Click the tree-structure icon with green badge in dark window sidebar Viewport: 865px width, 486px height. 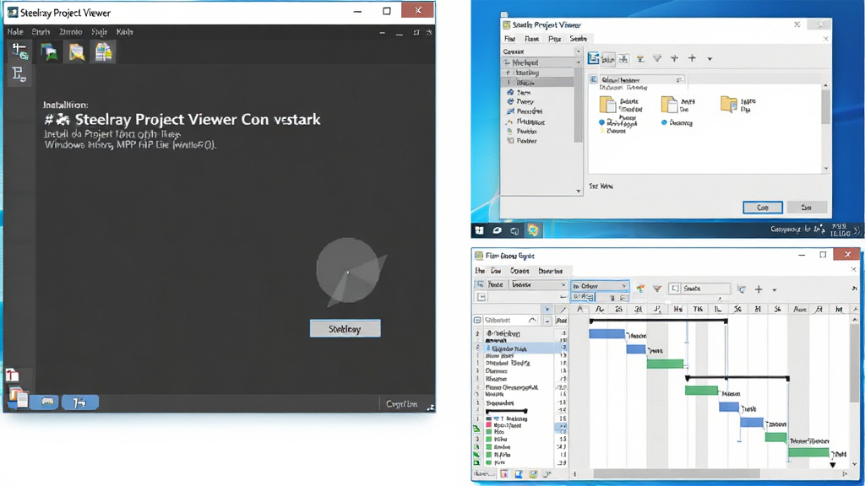point(20,51)
